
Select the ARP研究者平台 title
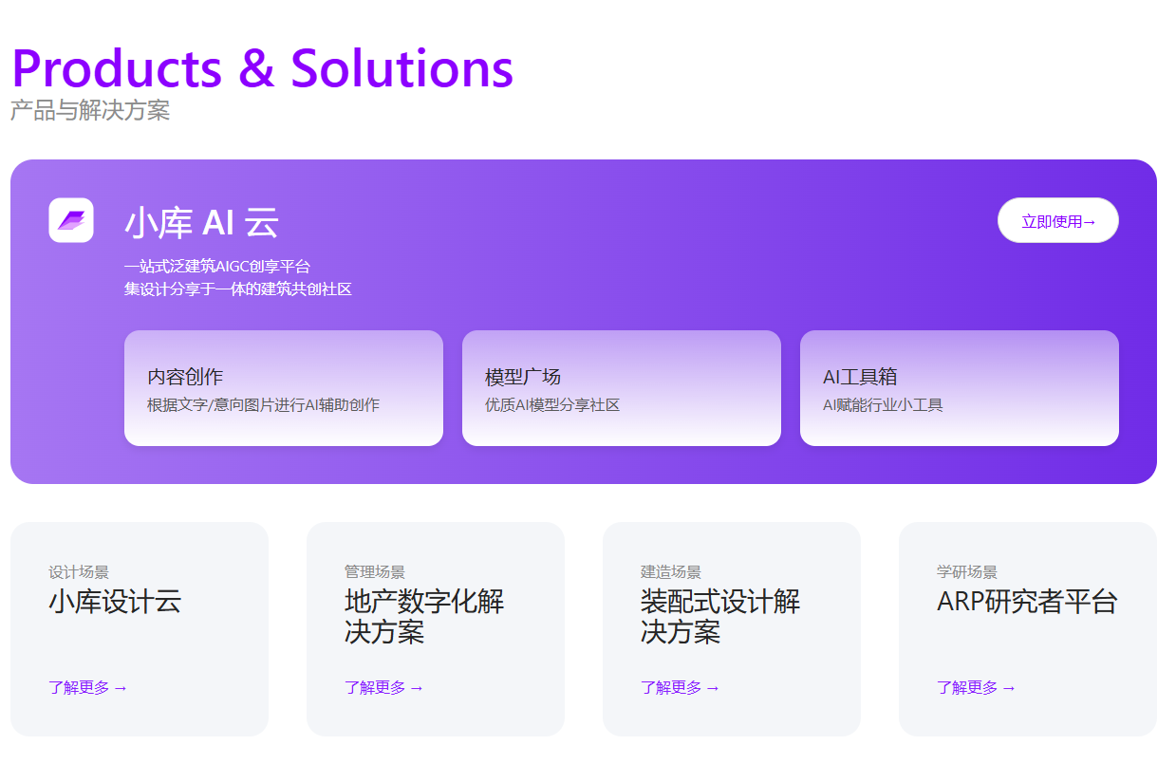coord(1027,602)
